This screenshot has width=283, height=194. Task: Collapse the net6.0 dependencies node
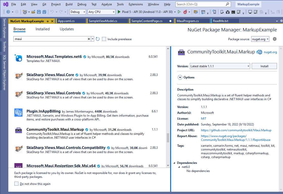coord(178,167)
